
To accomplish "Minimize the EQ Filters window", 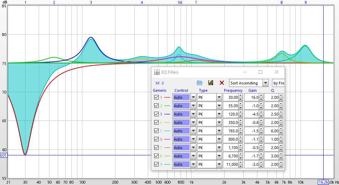I will (x=244, y=72).
